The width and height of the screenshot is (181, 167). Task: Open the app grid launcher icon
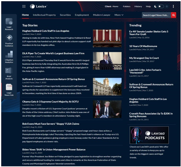tap(24, 6)
